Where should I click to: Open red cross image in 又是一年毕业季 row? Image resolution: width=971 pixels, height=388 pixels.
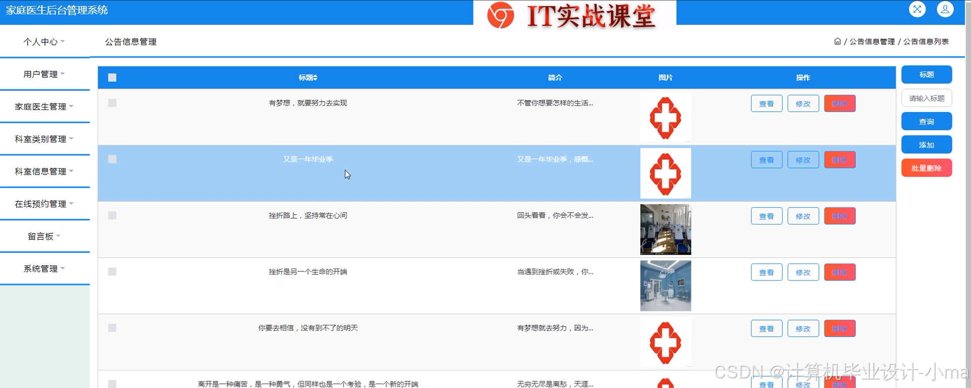click(666, 173)
